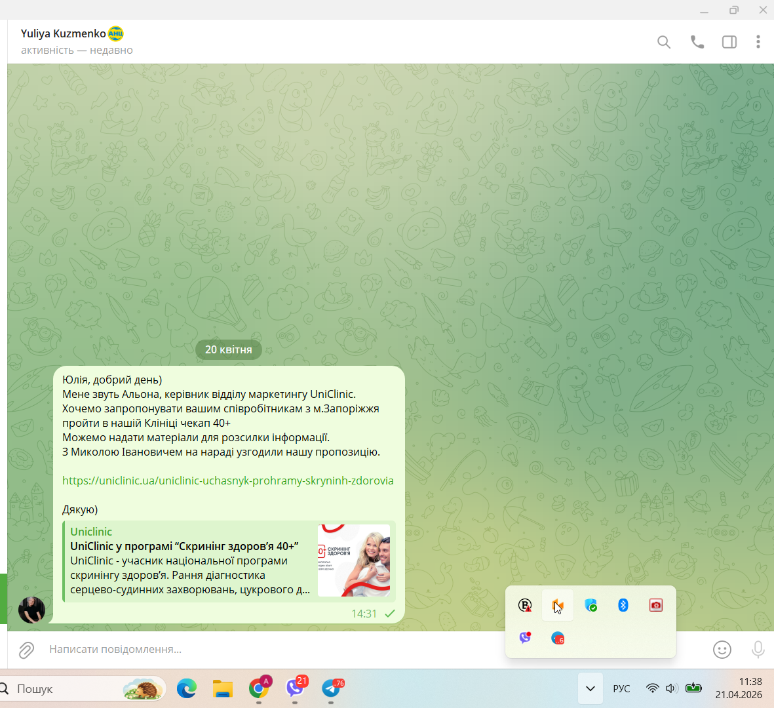
Task: Open the Telegram icon in tray popup
Action: [x=558, y=638]
